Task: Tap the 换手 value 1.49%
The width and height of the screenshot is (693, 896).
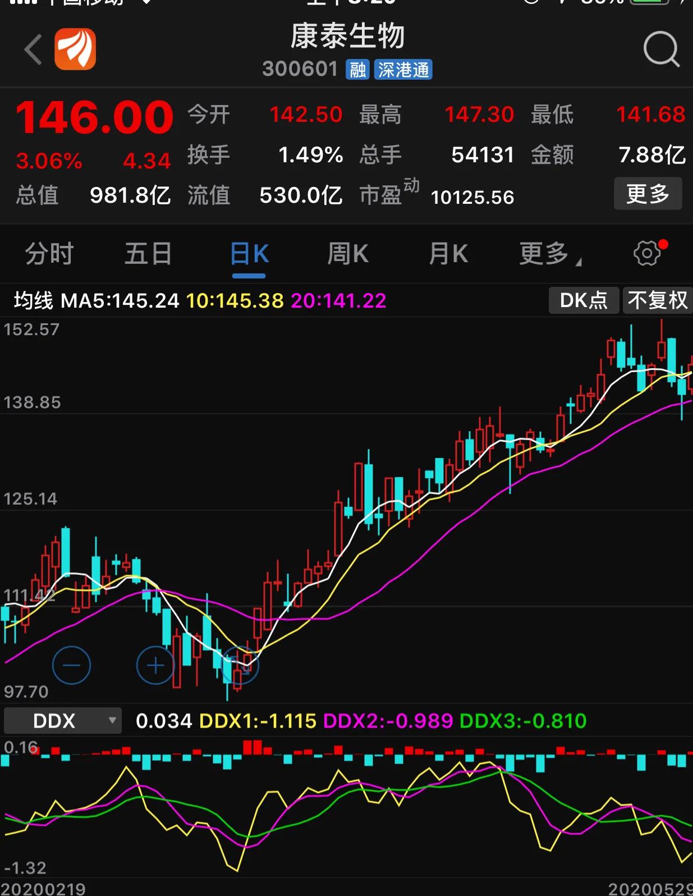Action: point(311,155)
